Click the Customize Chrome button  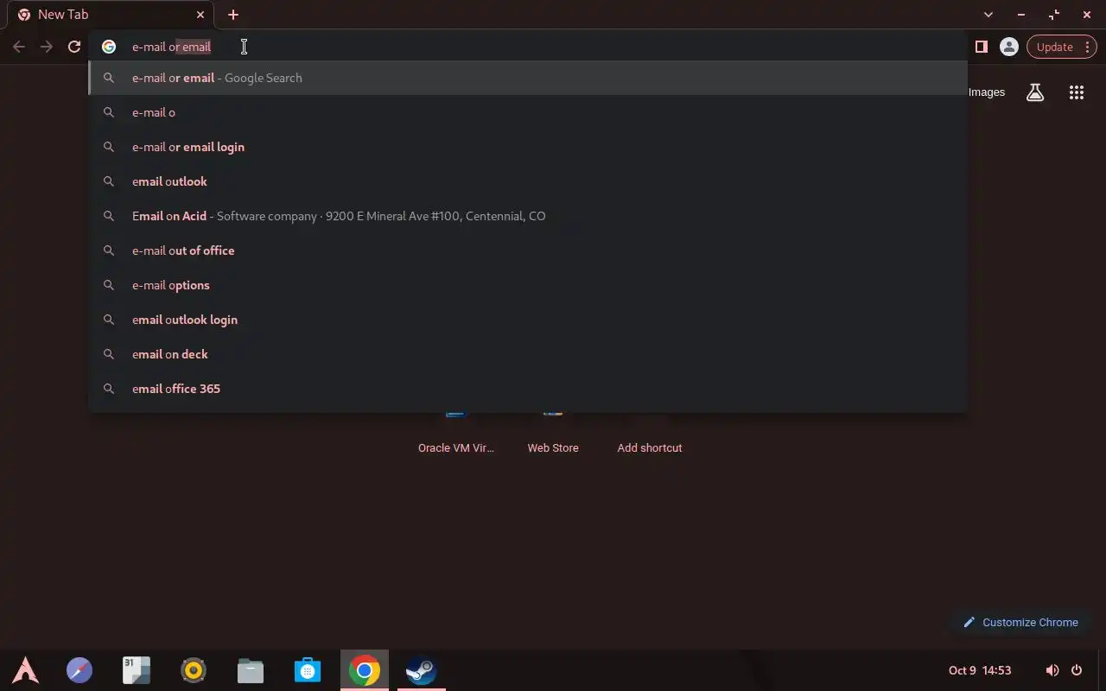(1020, 622)
